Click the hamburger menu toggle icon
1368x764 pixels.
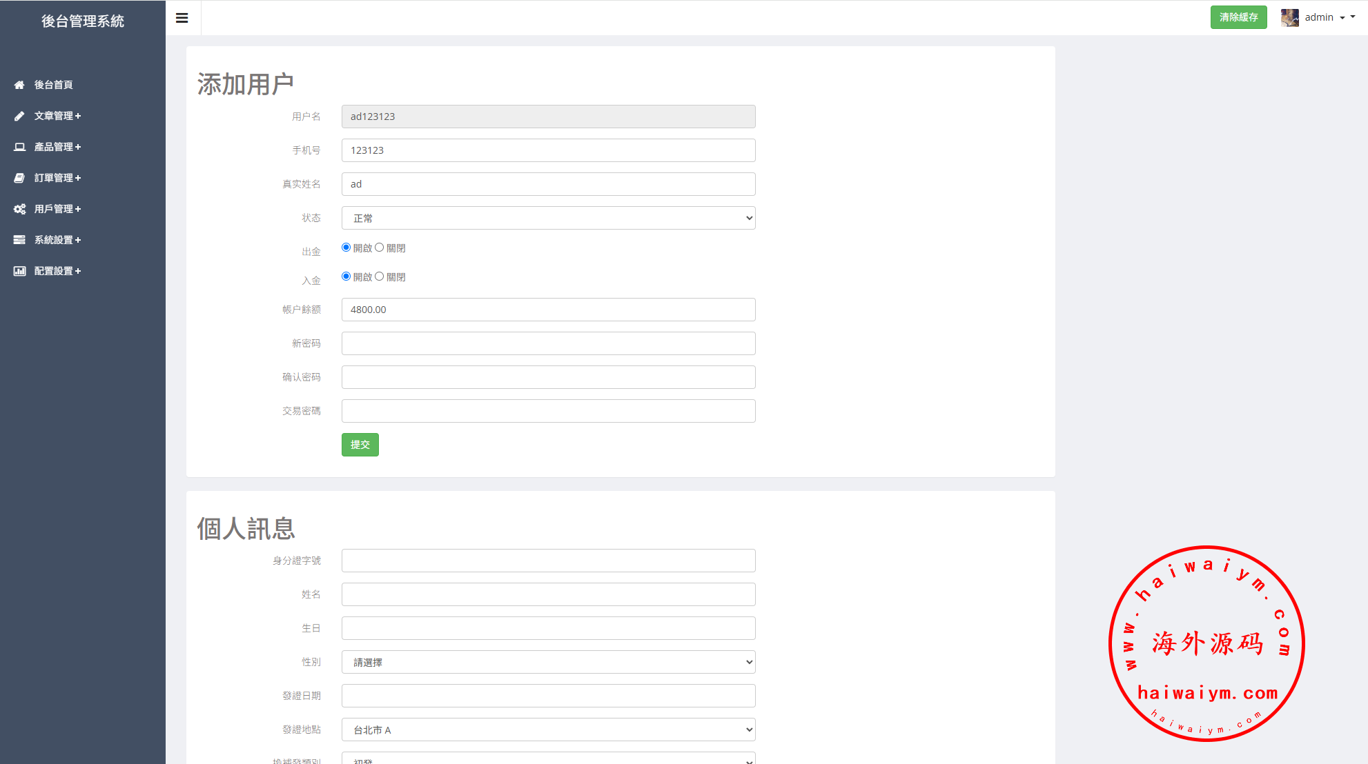[x=182, y=18]
